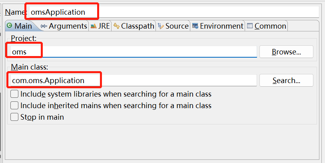
Task: Click the Source tab icon
Action: (161, 26)
